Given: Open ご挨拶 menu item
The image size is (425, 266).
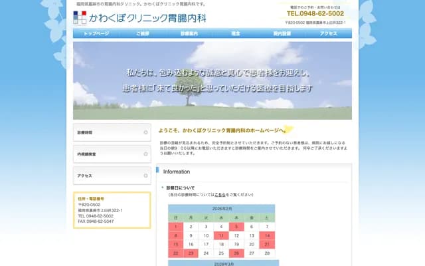Looking at the screenshot, I should click(x=143, y=33).
